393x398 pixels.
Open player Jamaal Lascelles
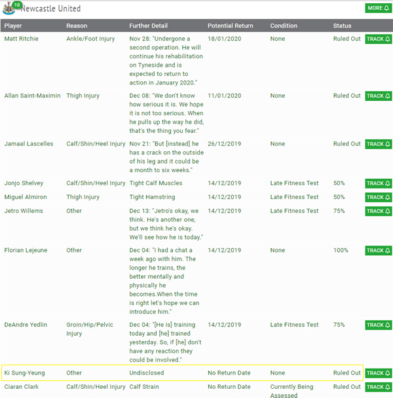tap(29, 143)
